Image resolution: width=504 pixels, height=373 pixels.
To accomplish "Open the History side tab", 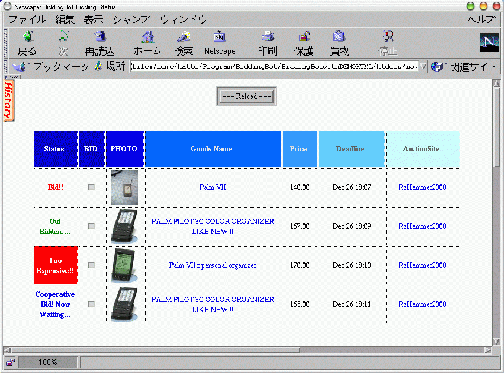I will pos(8,100).
